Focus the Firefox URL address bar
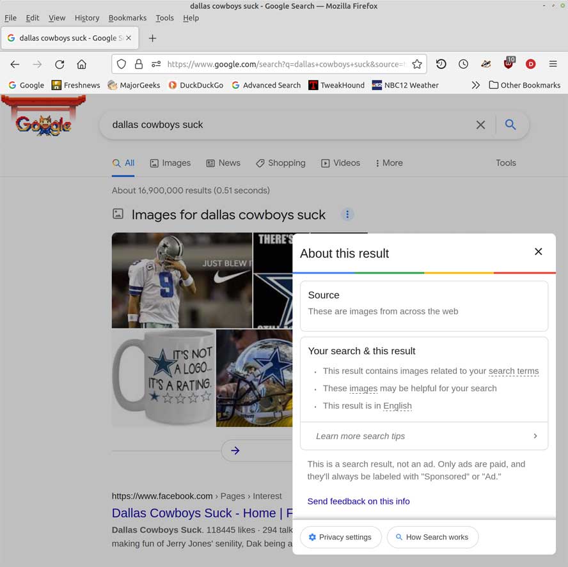This screenshot has height=567, width=568. (x=286, y=64)
